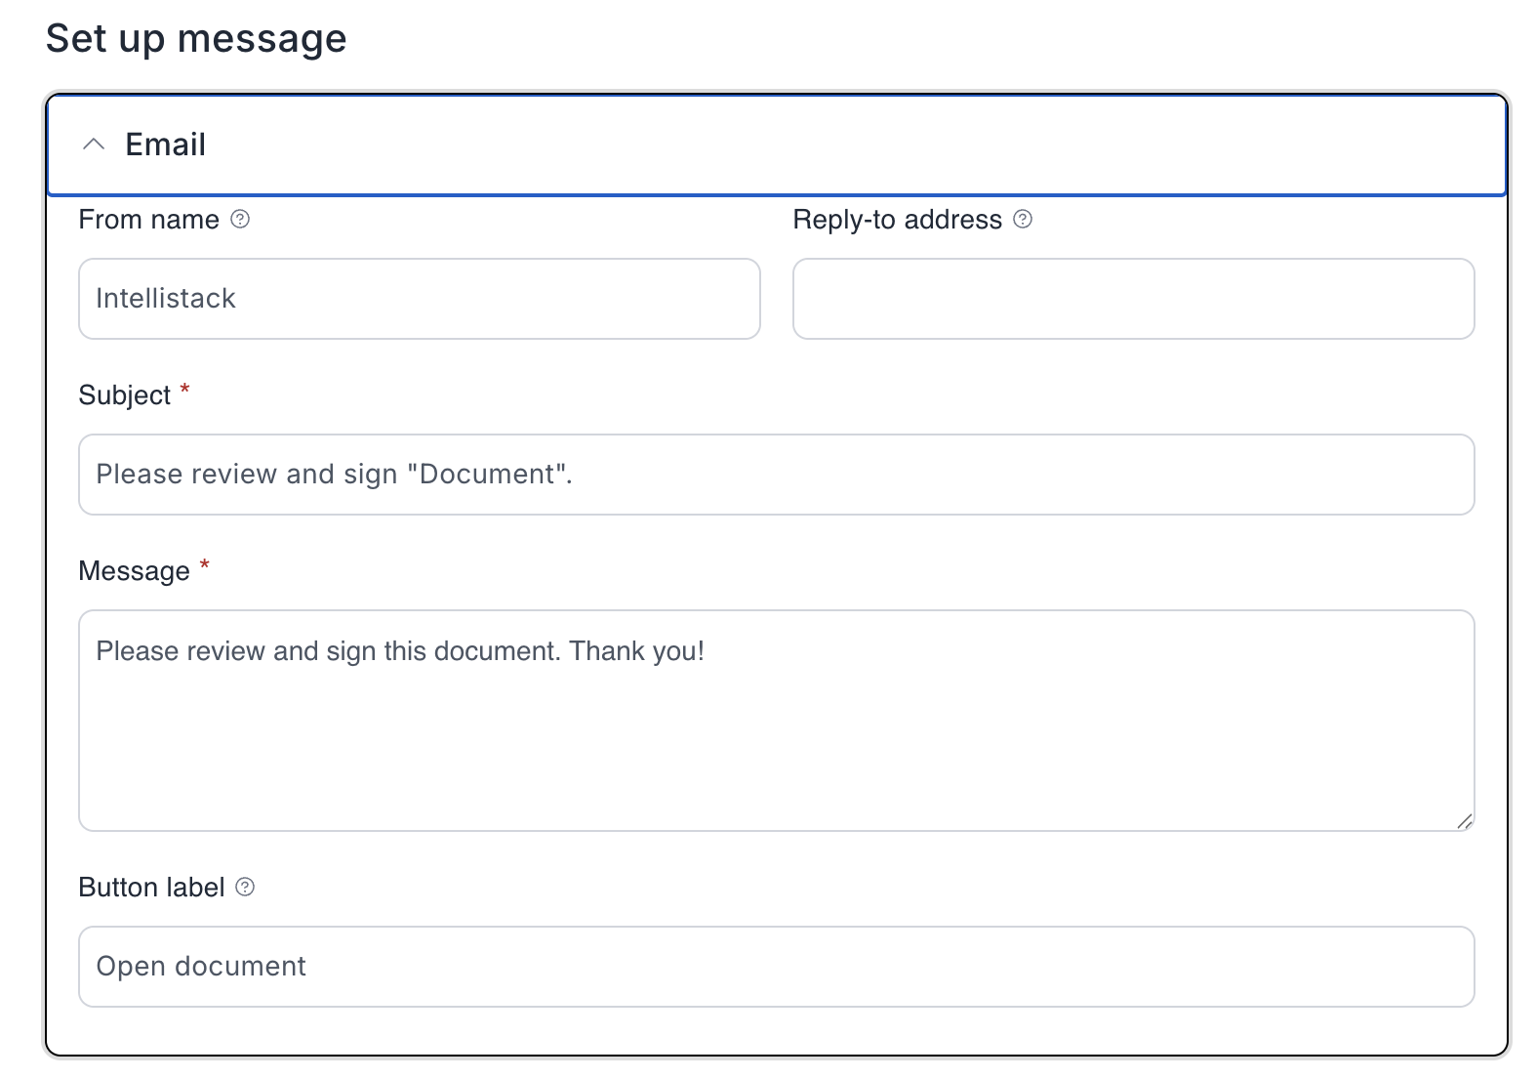Show help for Button label
The image size is (1536, 1078).
[246, 887]
